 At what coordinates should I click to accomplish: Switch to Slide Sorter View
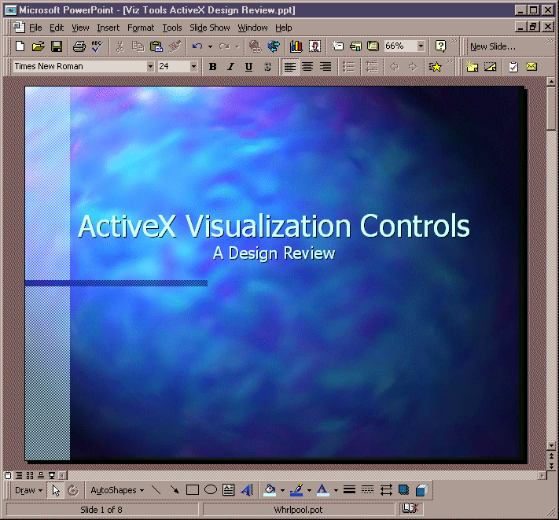[x=30, y=475]
